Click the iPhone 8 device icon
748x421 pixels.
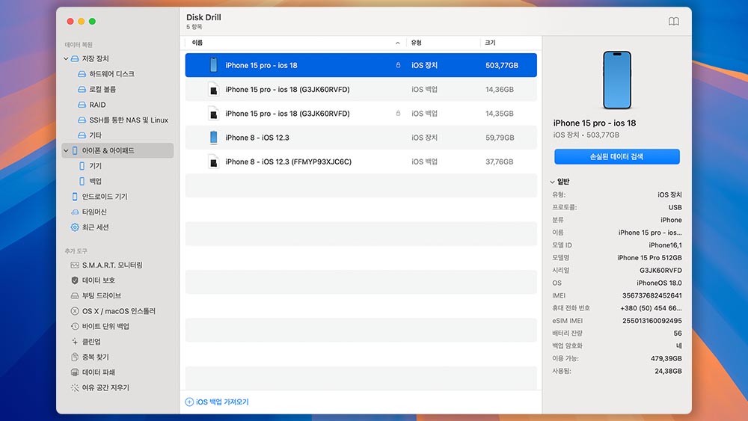pyautogui.click(x=213, y=138)
